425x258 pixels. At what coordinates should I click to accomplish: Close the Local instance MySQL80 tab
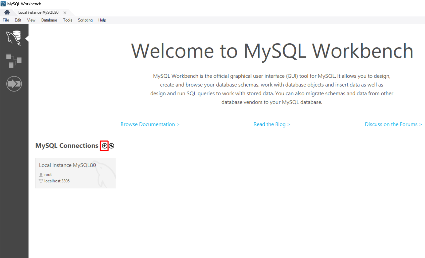point(65,13)
